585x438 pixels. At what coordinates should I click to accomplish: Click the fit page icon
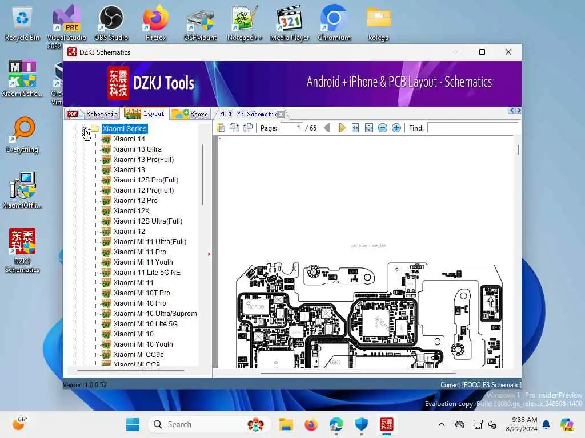[x=368, y=128]
